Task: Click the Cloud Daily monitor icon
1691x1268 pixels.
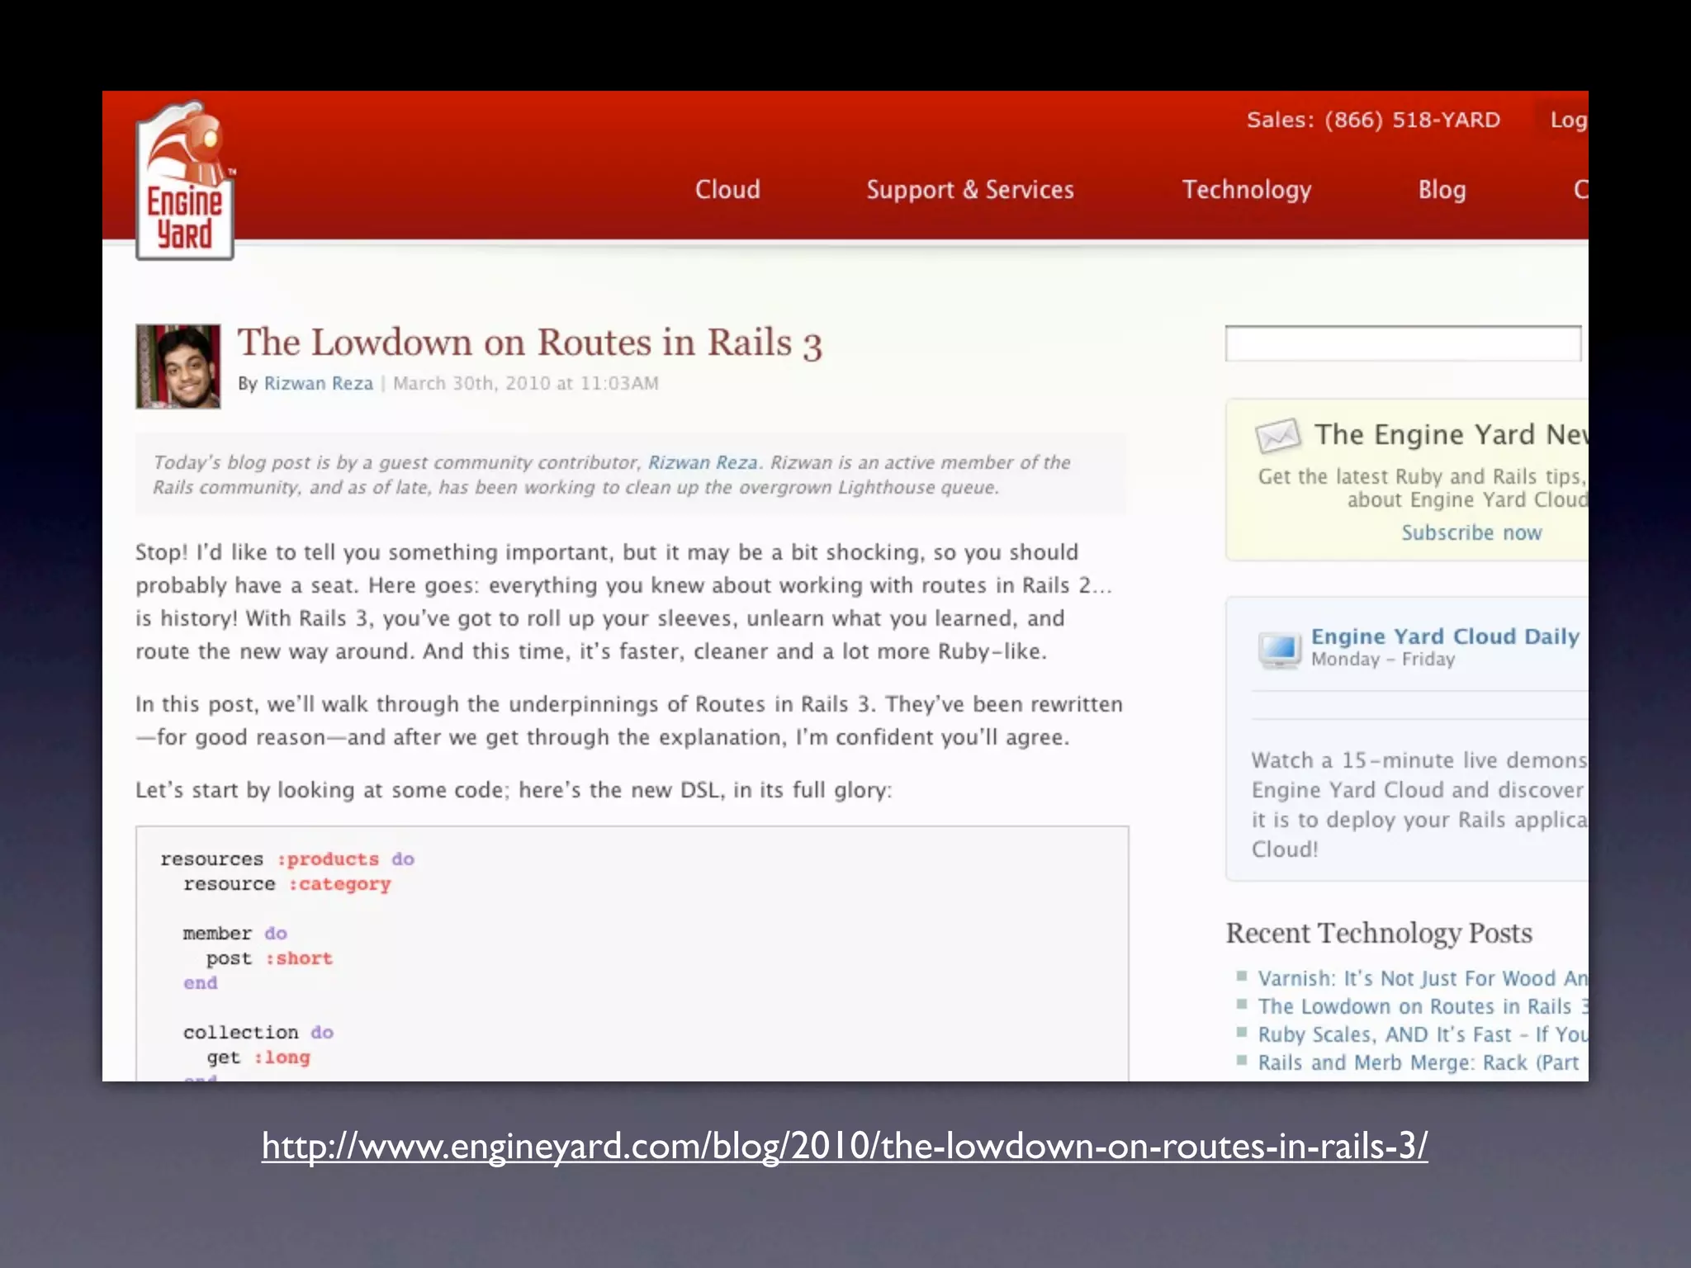Action: [1279, 649]
